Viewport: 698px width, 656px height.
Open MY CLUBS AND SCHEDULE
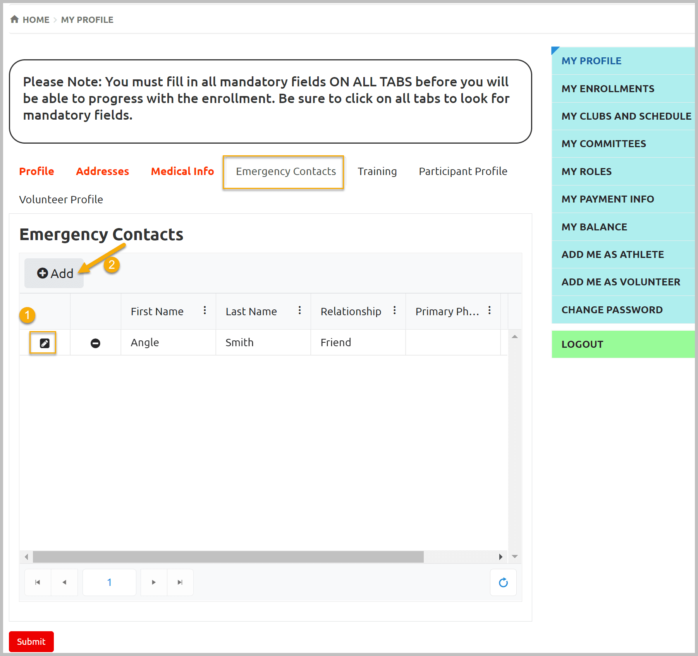click(623, 116)
